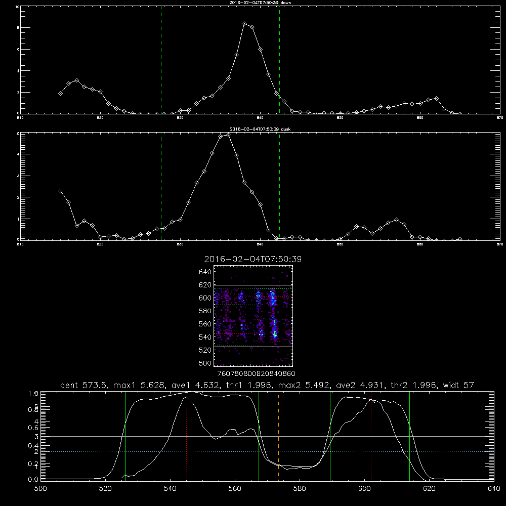The image size is (506, 506).
Task: Click the green vertical line near 567 in the bottom plot
Action: (259, 436)
